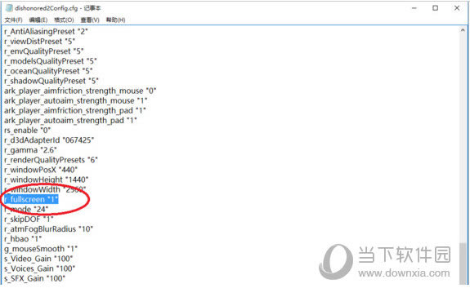Image resolution: width=470 pixels, height=297 pixels.
Task: Open the 查看(V) menu
Action: pyautogui.click(x=90, y=20)
